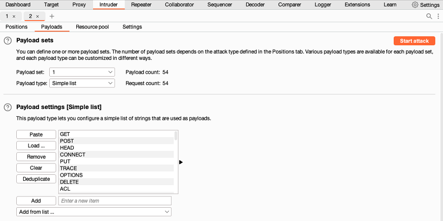The height and width of the screenshot is (221, 443).
Task: Click the search magnifier icon
Action: [429, 16]
